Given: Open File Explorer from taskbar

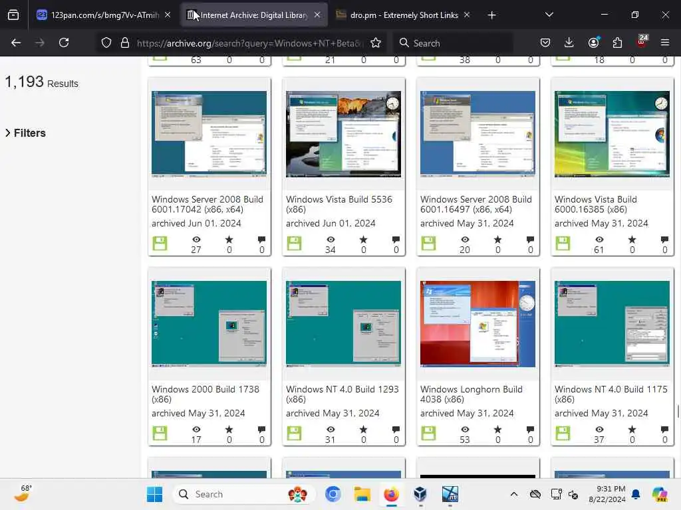Looking at the screenshot, I should [x=362, y=494].
